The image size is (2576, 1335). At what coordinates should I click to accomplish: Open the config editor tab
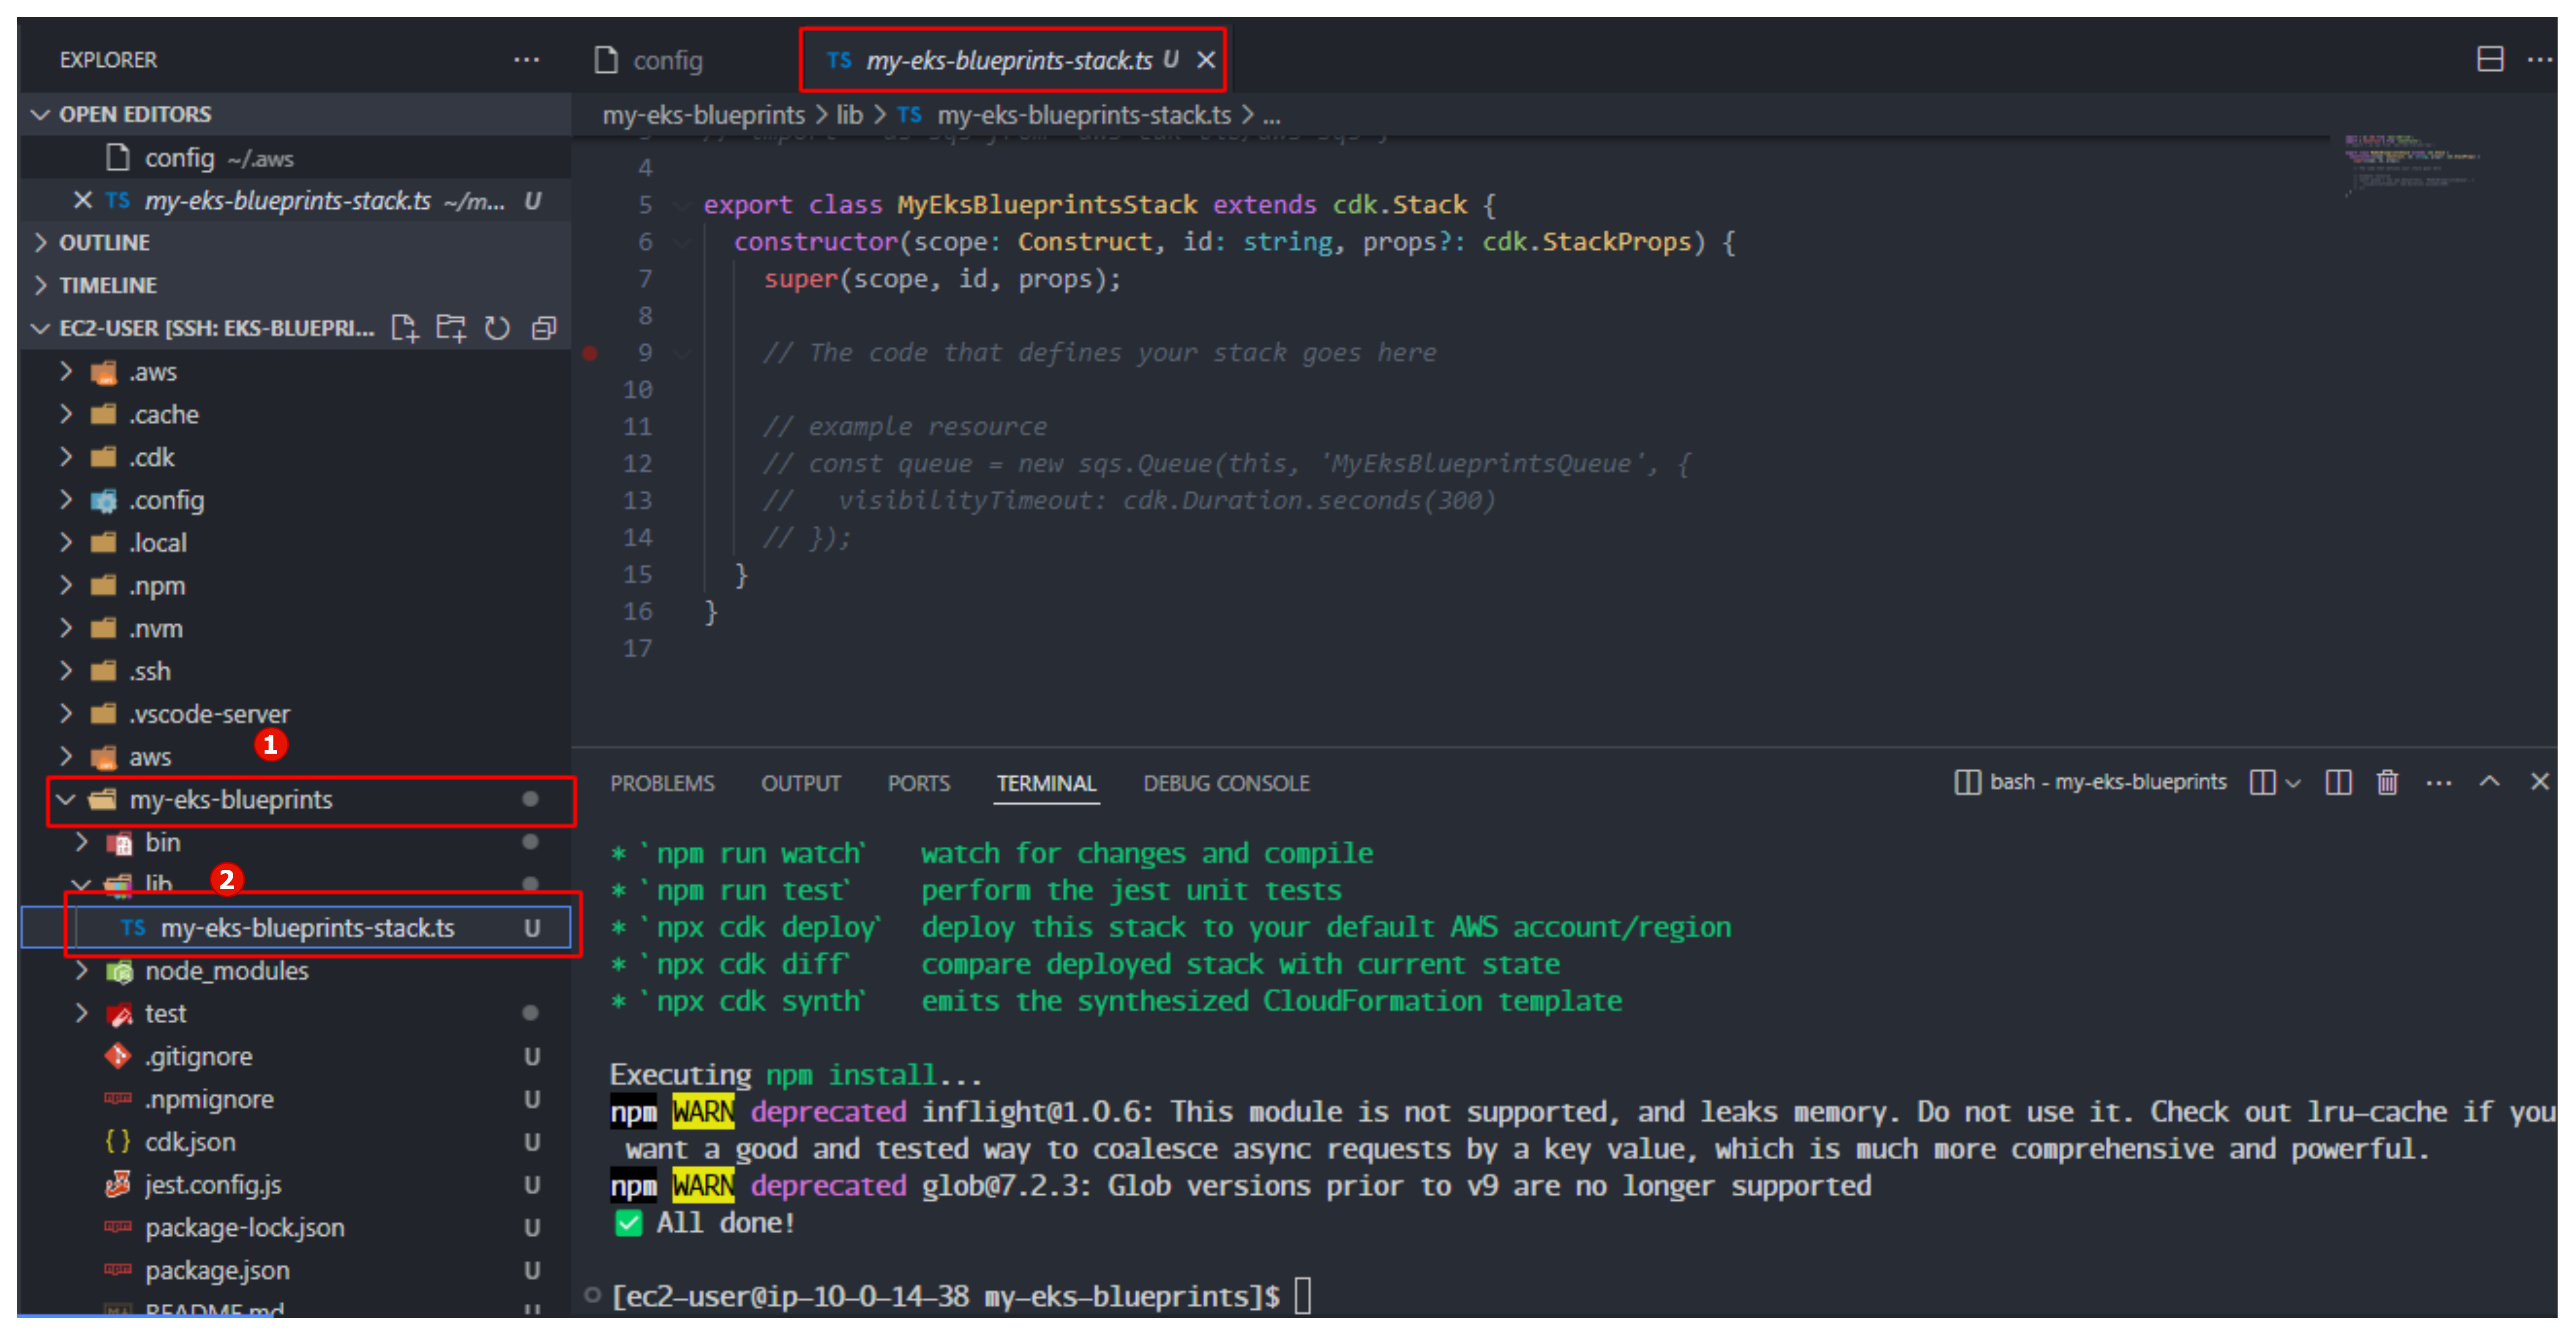(650, 61)
